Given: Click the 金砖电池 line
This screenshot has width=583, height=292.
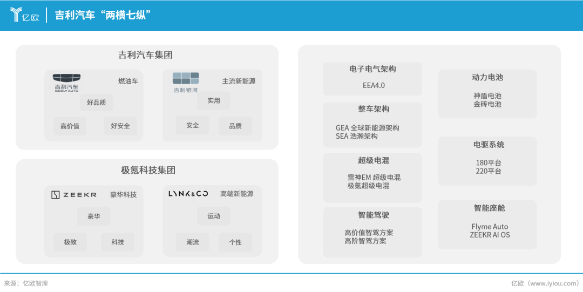Looking at the screenshot, I should (487, 104).
